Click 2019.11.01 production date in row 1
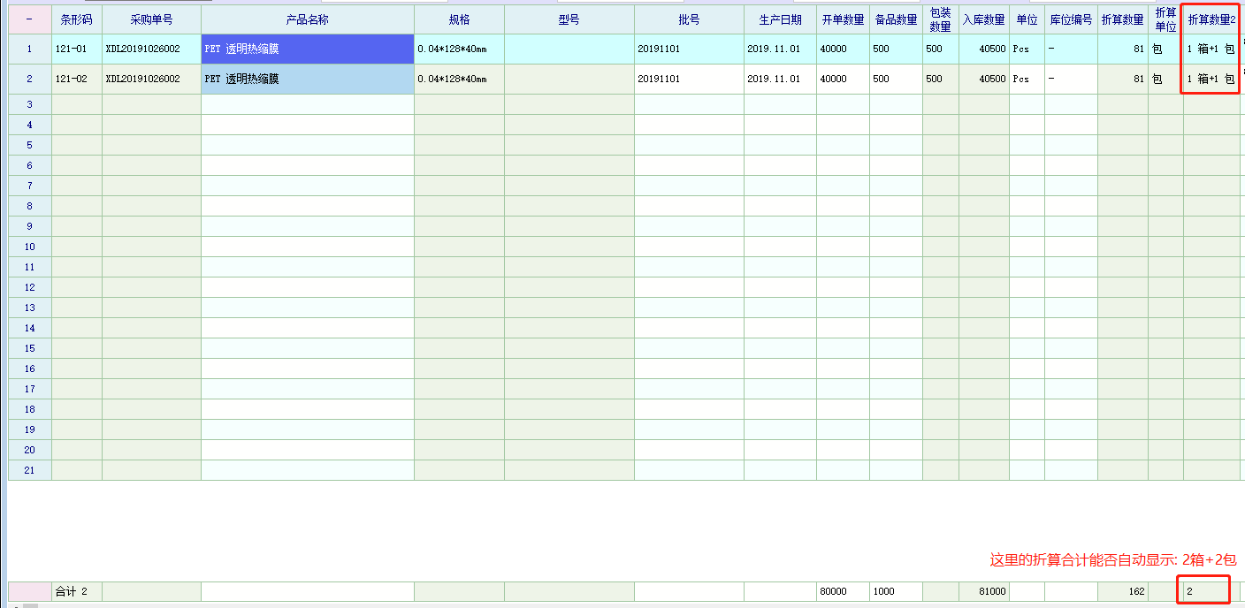This screenshot has width=1245, height=608. [x=780, y=49]
